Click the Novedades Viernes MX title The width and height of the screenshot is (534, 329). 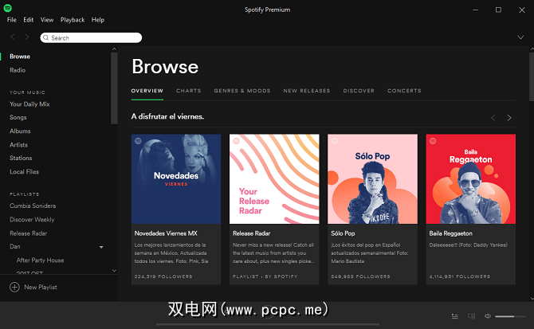pyautogui.click(x=166, y=233)
